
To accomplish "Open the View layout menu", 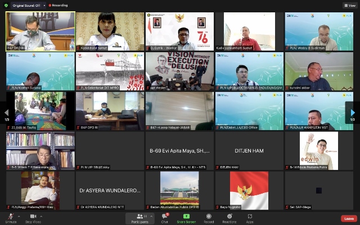I will click(x=349, y=5).
